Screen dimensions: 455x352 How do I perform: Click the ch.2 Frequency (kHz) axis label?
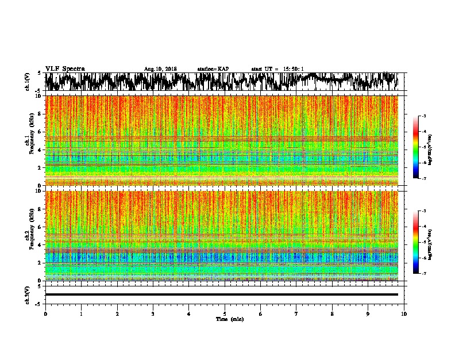(x=30, y=229)
